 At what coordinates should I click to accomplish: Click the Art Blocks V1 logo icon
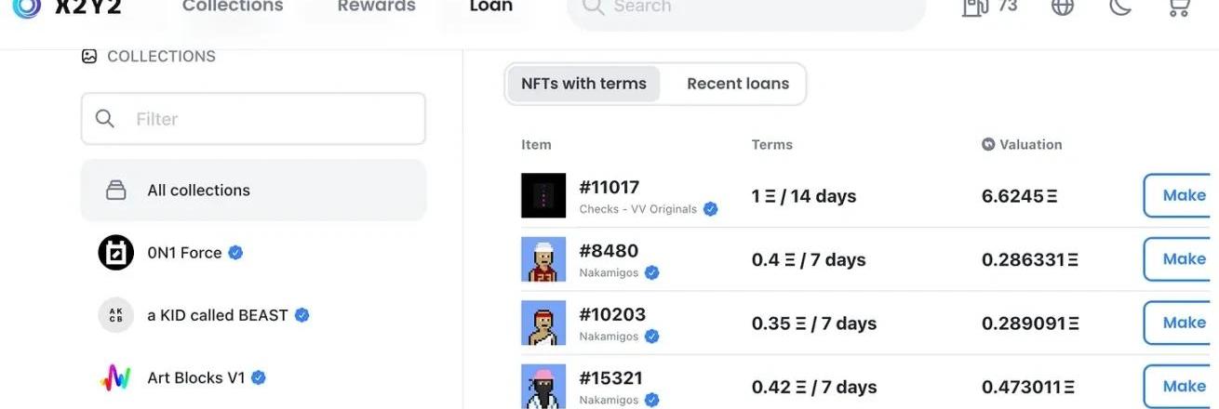(x=116, y=378)
